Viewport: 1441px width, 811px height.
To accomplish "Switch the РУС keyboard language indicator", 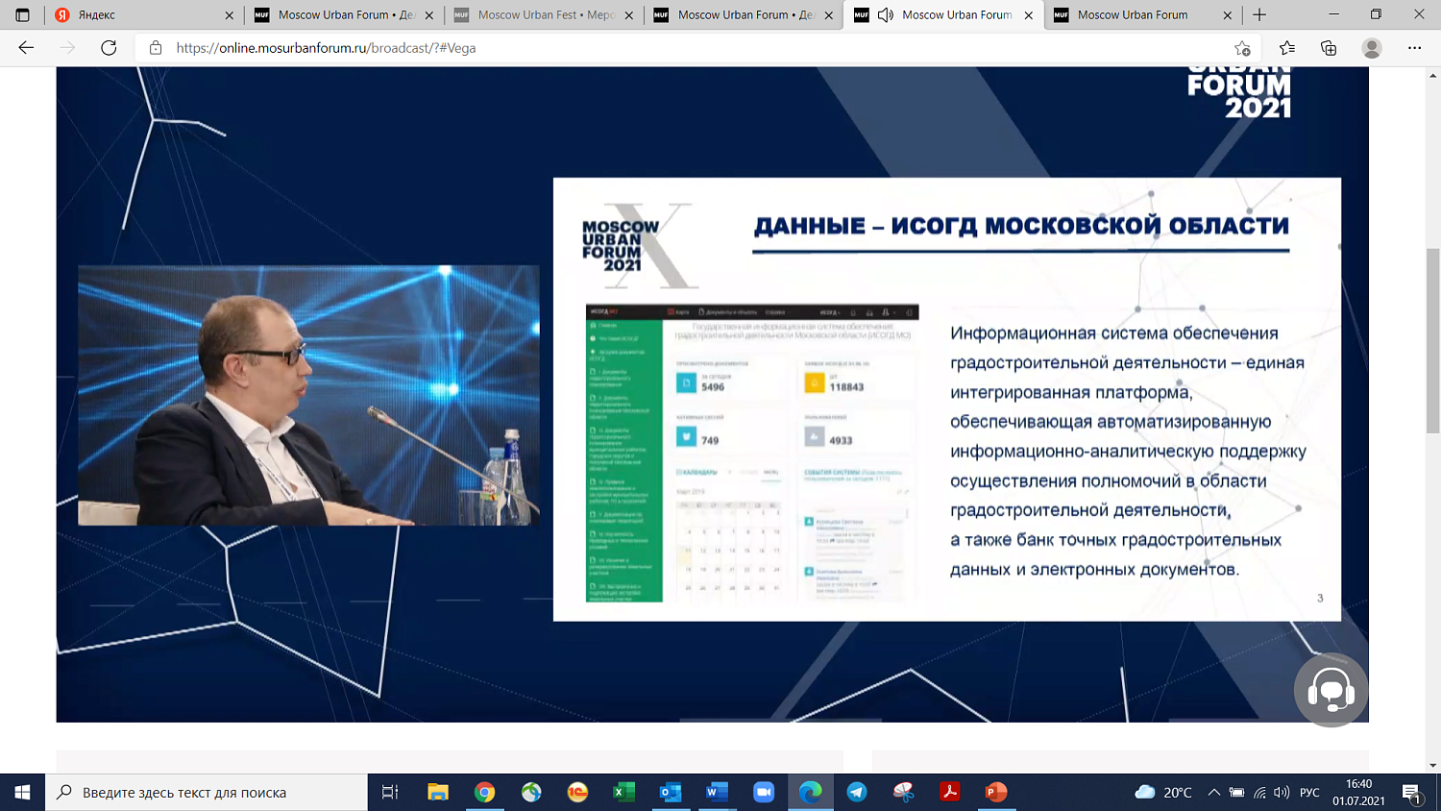I will [1310, 793].
